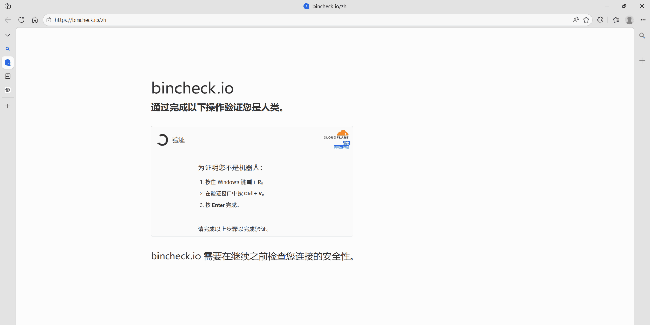Click the title bar tab title bincheck.io/zh
The height and width of the screenshot is (325, 650).
pos(329,6)
